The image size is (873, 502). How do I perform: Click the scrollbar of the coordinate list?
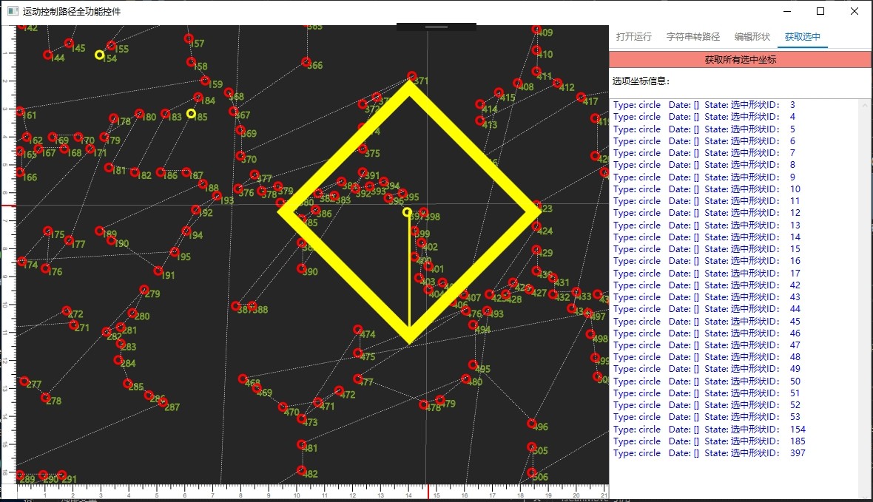pyautogui.click(x=865, y=298)
